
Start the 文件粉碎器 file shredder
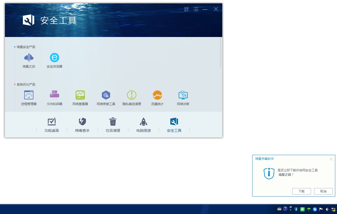[x=55, y=98]
